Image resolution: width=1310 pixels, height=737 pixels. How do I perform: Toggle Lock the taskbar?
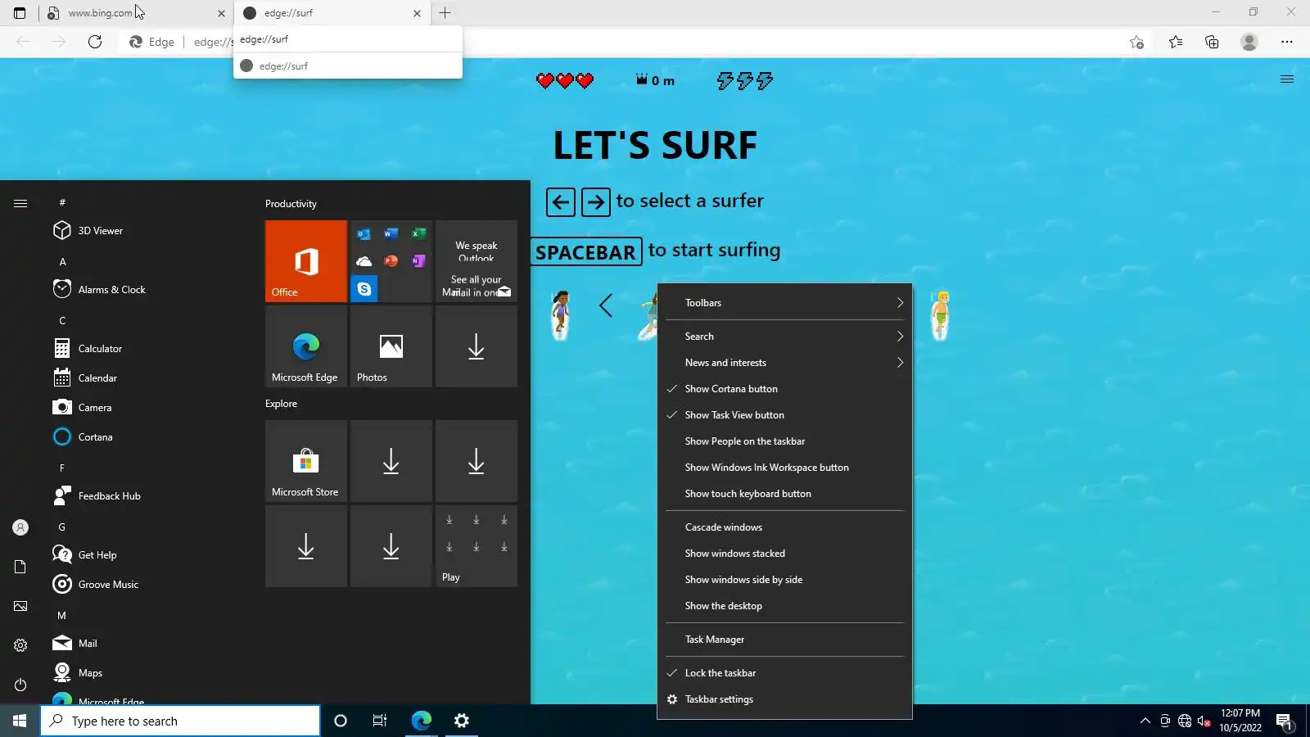[x=784, y=673]
